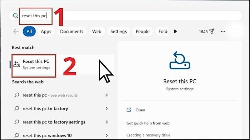Expand the "reset this pc windows 10" chevron

tap(107, 135)
